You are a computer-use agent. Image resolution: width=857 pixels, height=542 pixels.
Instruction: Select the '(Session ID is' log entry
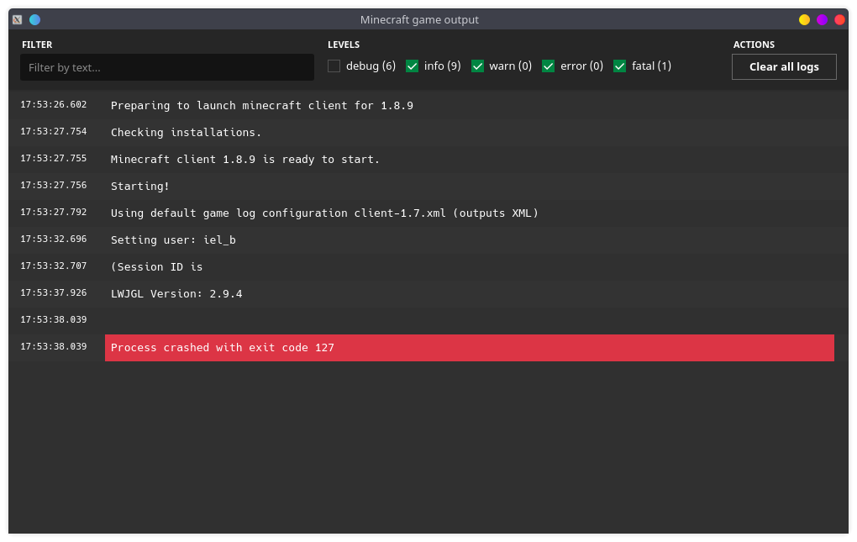point(157,267)
